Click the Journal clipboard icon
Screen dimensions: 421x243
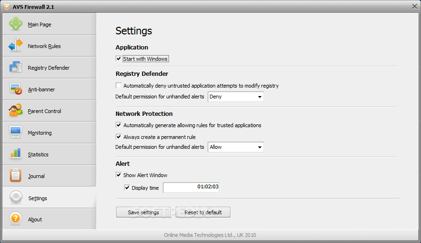[x=16, y=176]
